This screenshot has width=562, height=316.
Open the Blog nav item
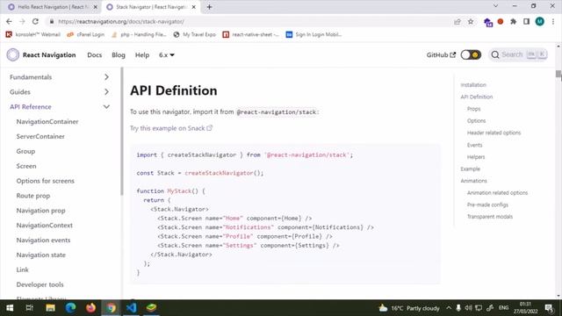pos(119,54)
